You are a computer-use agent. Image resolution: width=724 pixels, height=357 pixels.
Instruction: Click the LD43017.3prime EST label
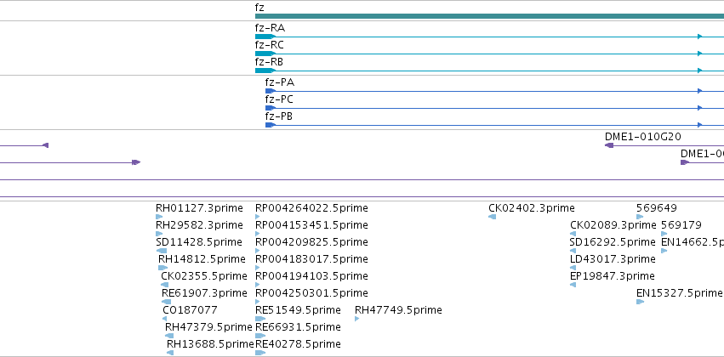pos(613,259)
